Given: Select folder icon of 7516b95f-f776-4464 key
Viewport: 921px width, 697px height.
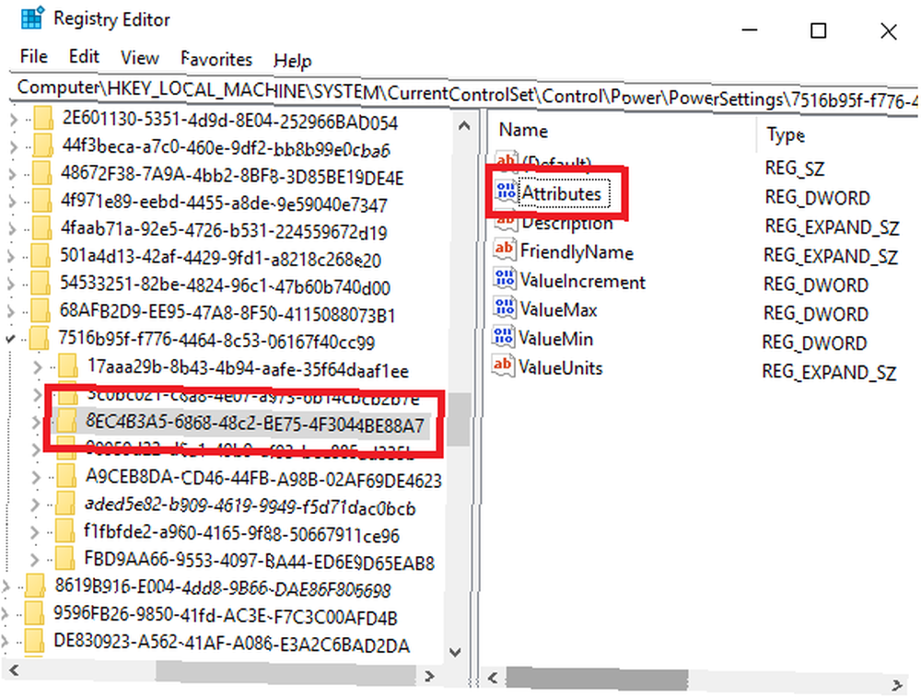Looking at the screenshot, I should (x=40, y=338).
